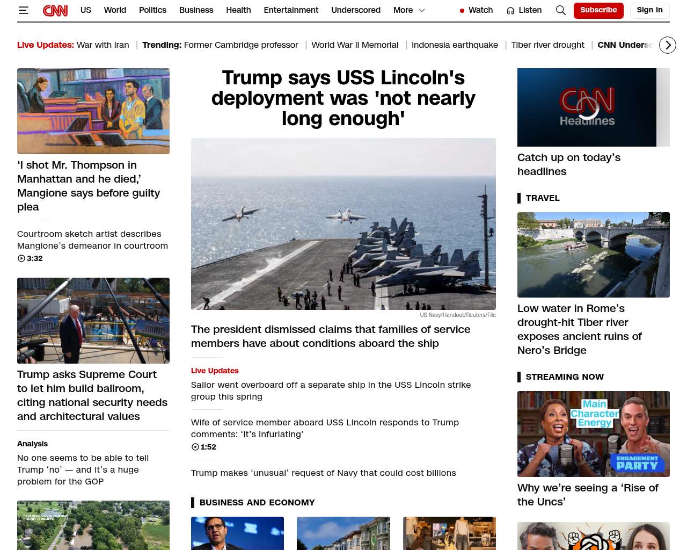The width and height of the screenshot is (687, 550).
Task: Advance trending bar with right arrow
Action: point(668,45)
